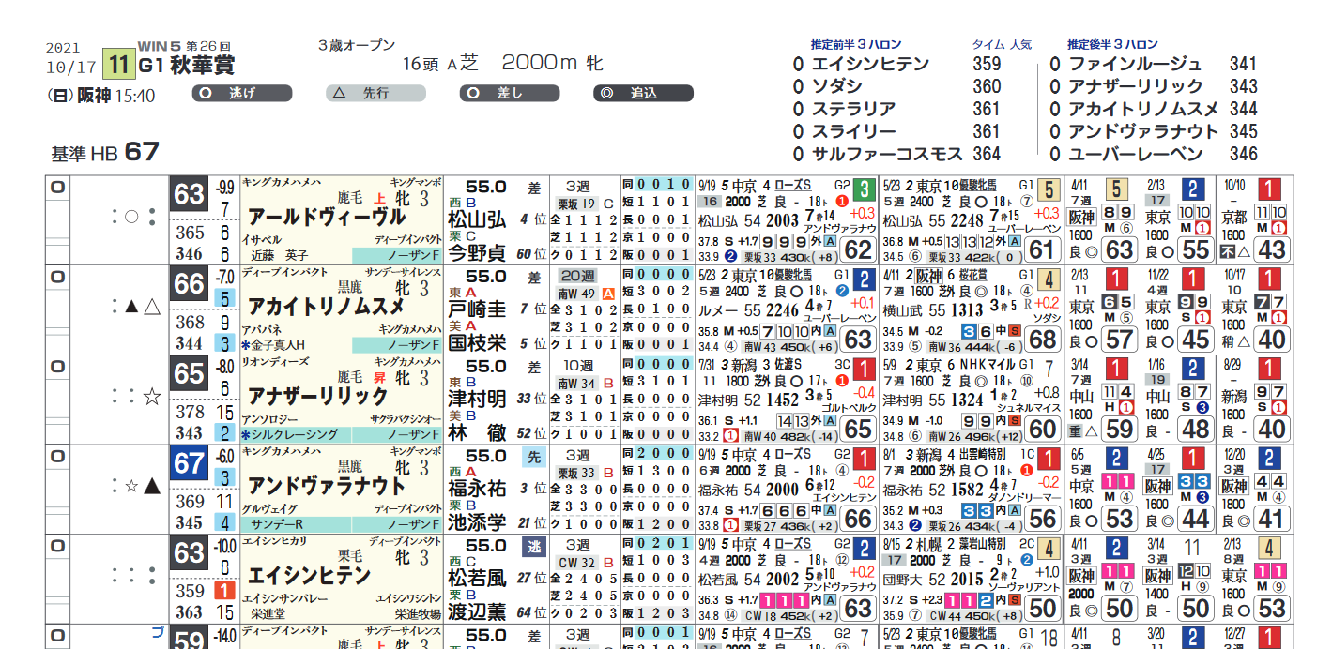Viewport: 1332px width, 649px height.
Task: Click red 1 badge in the 佐渡S cell
Action: coord(864,367)
